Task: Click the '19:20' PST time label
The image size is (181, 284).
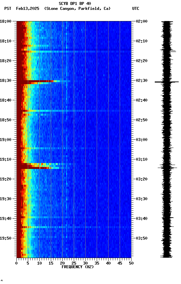Action: point(6,179)
